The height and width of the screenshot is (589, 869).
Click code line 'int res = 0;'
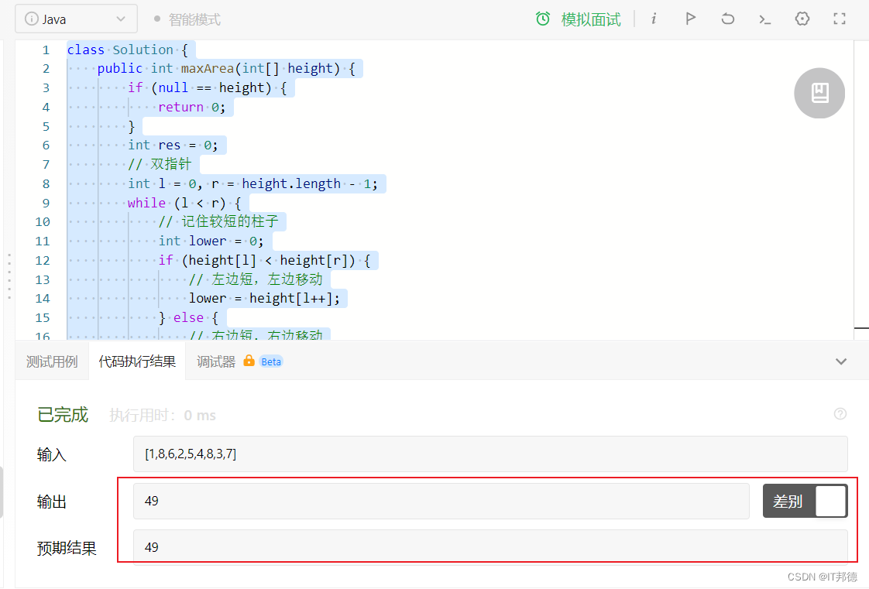pyautogui.click(x=173, y=145)
